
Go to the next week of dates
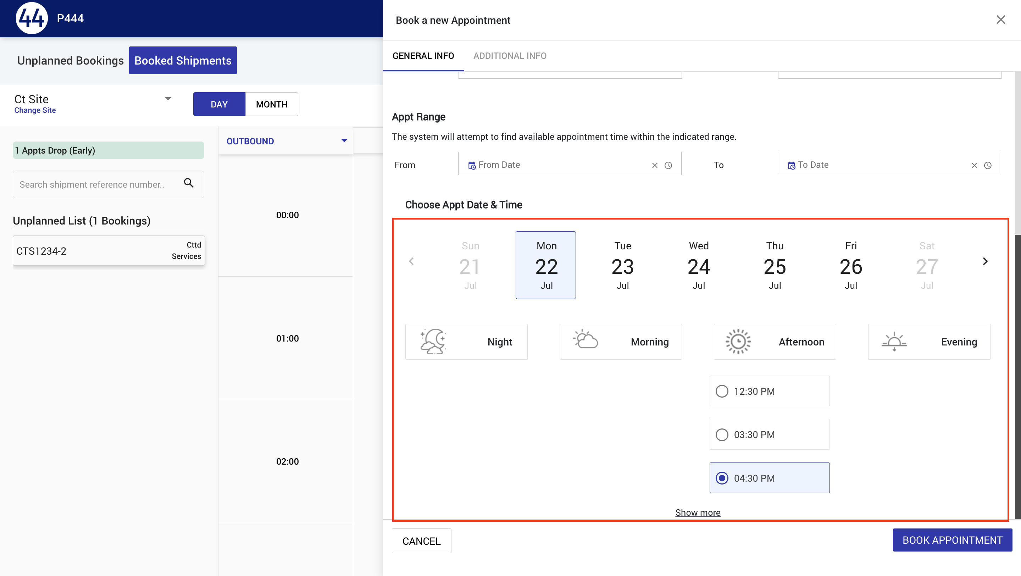pyautogui.click(x=985, y=261)
